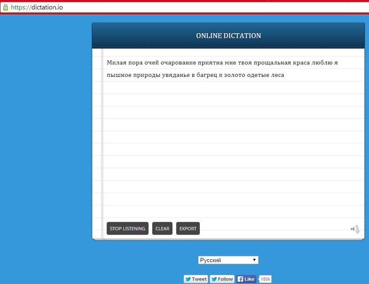This screenshot has height=284, width=369.
Task: Click the 180k like count
Action: [x=265, y=279]
